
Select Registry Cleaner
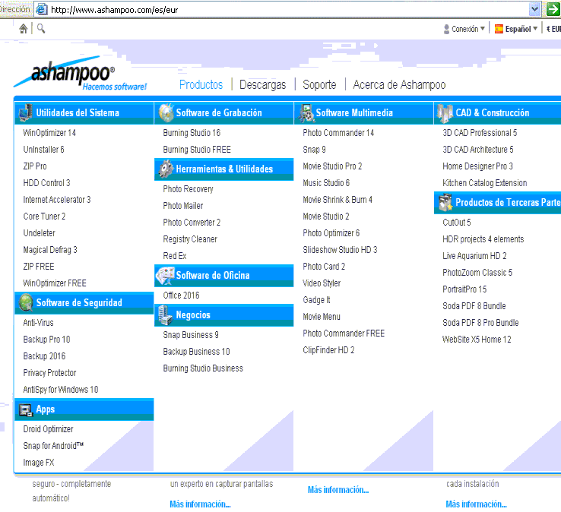click(189, 239)
